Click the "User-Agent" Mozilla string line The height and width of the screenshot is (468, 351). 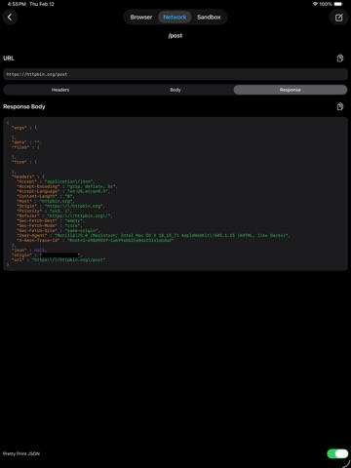(x=153, y=235)
